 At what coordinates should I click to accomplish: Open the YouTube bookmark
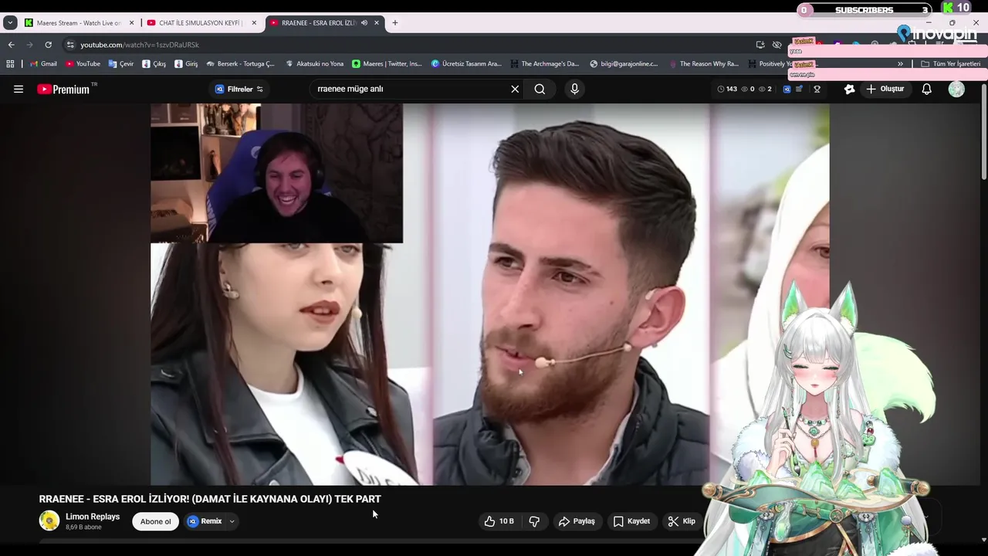pyautogui.click(x=83, y=64)
